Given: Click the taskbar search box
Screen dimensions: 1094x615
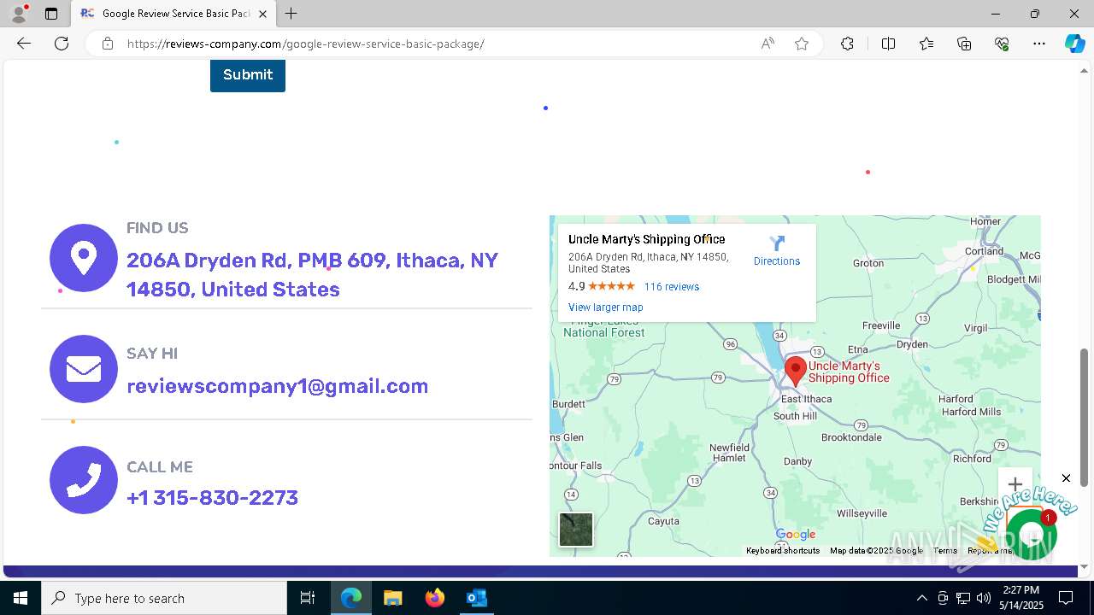Looking at the screenshot, I should click(164, 598).
